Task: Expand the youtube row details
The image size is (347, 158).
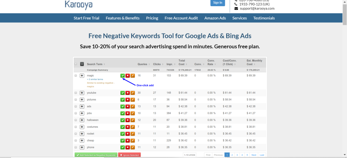Action: (82, 93)
